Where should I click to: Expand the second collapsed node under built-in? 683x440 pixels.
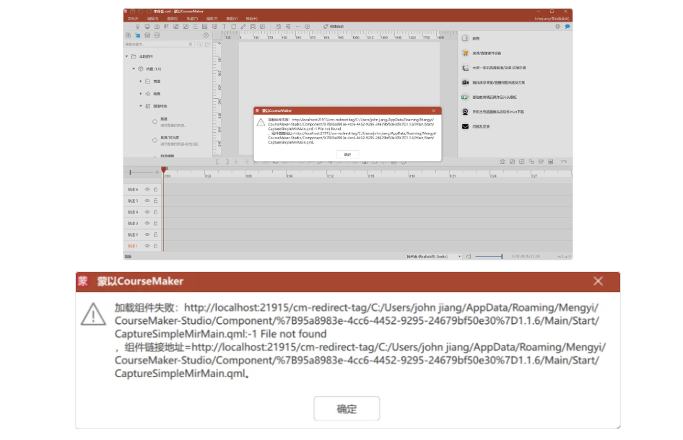tap(141, 94)
